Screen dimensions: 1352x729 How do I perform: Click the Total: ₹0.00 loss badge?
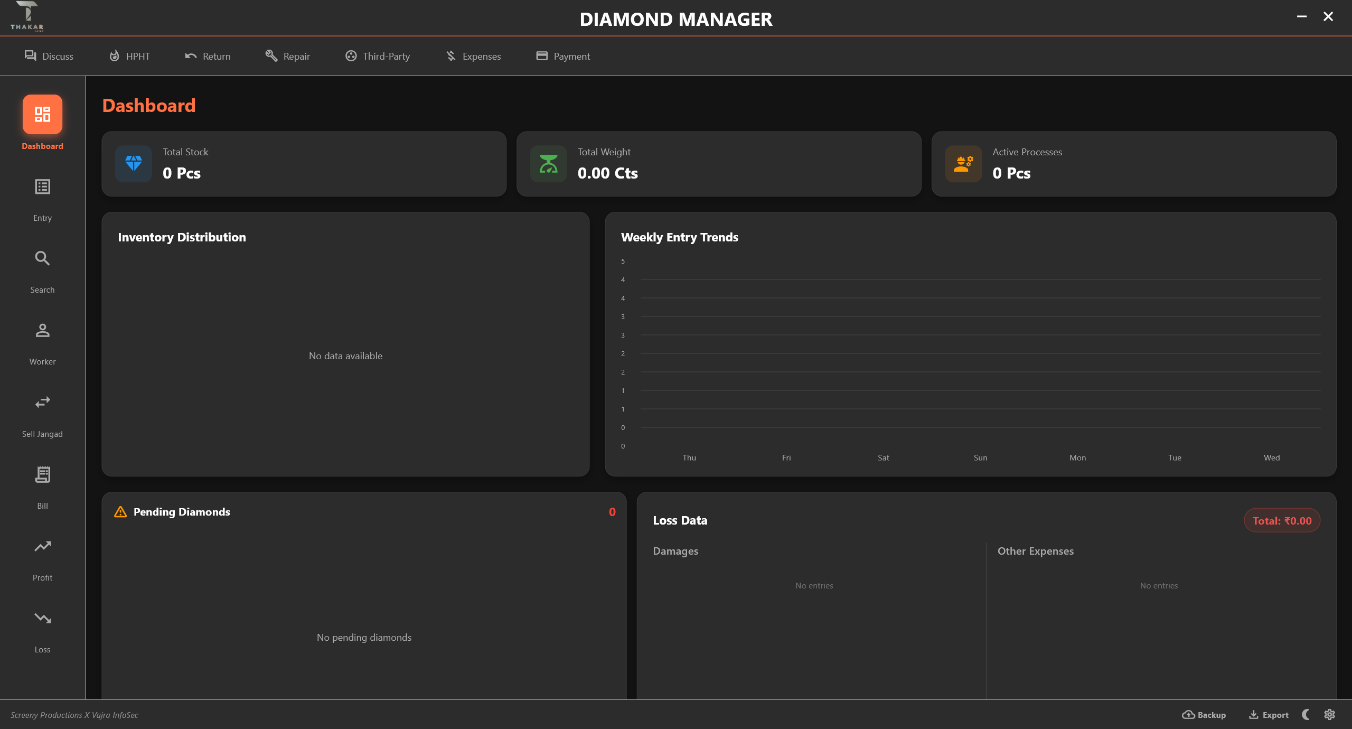(1282, 520)
